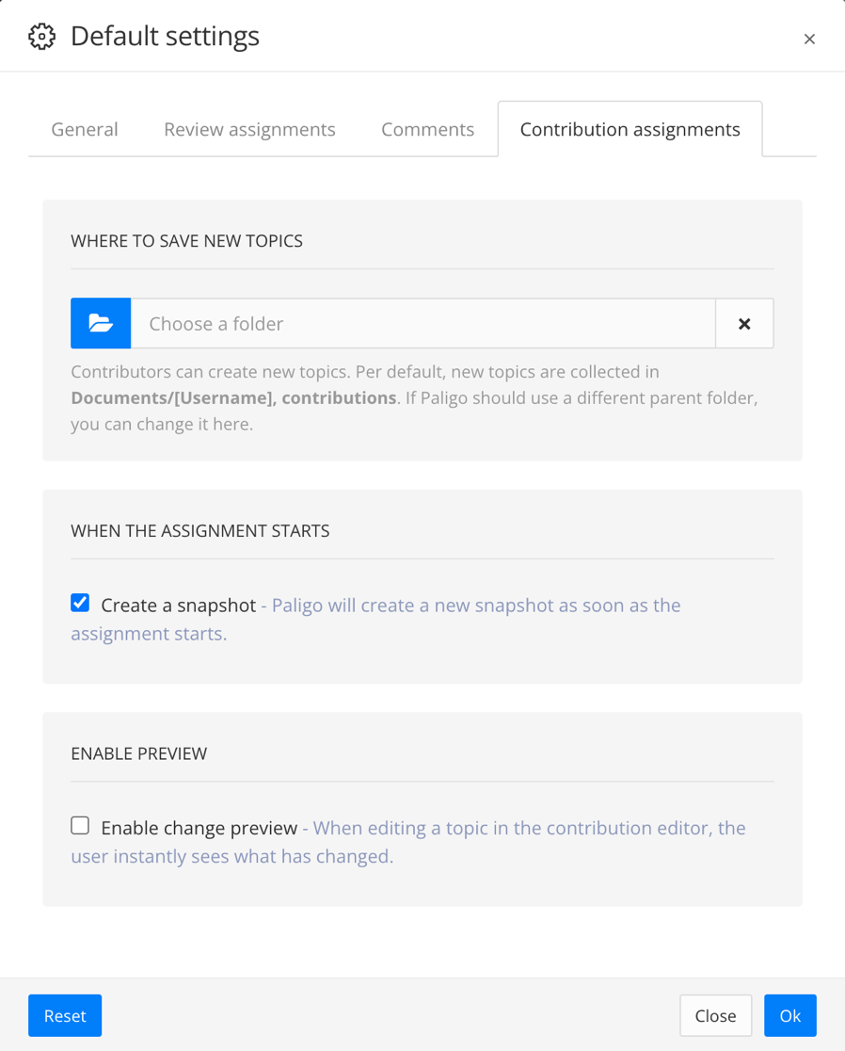Click the Close button at the bottom
The image size is (845, 1051).
click(x=715, y=1015)
